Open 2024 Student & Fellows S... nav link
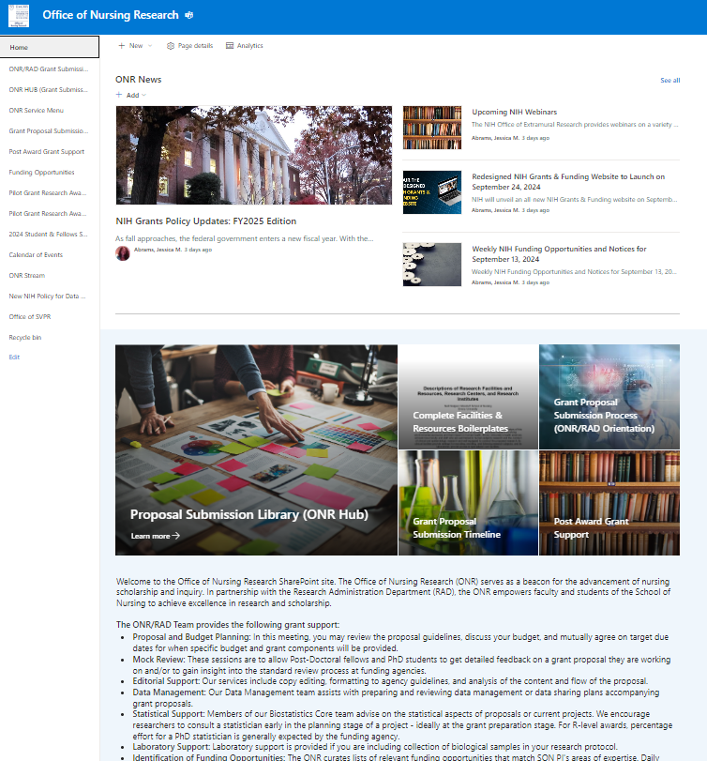 click(x=48, y=234)
